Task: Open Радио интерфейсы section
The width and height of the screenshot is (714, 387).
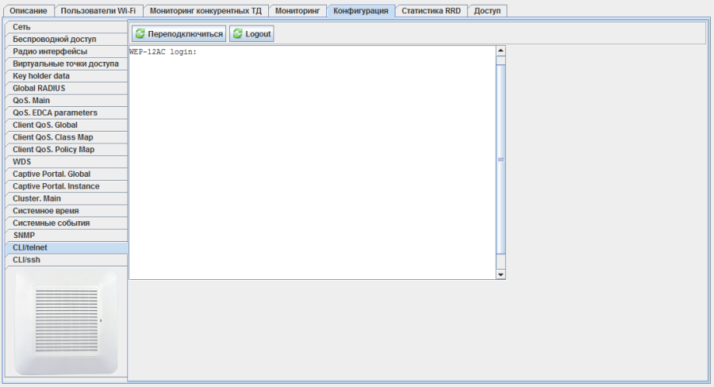Action: pyautogui.click(x=67, y=52)
